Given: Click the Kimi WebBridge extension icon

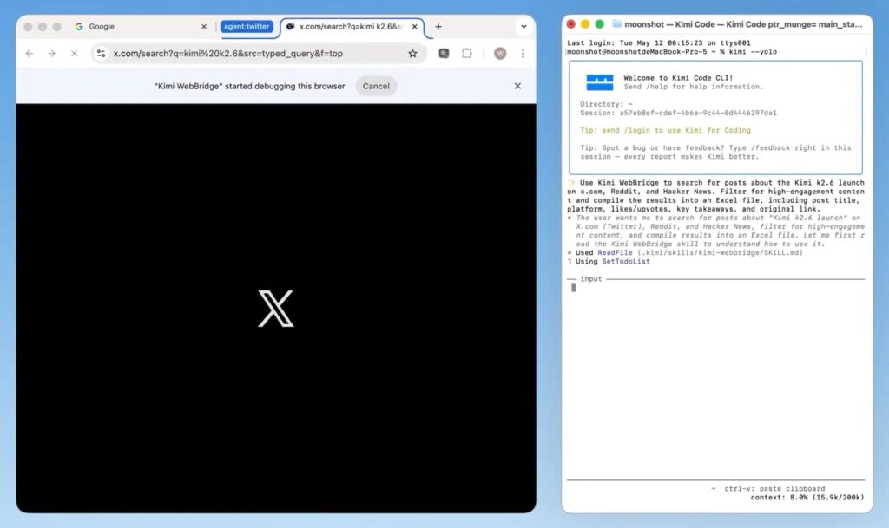Looking at the screenshot, I should point(444,53).
